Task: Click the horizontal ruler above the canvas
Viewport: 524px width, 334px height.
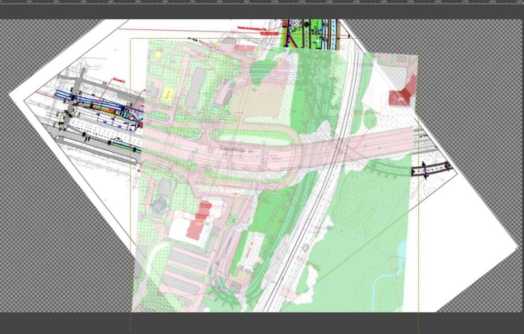Action: click(x=262, y=2)
